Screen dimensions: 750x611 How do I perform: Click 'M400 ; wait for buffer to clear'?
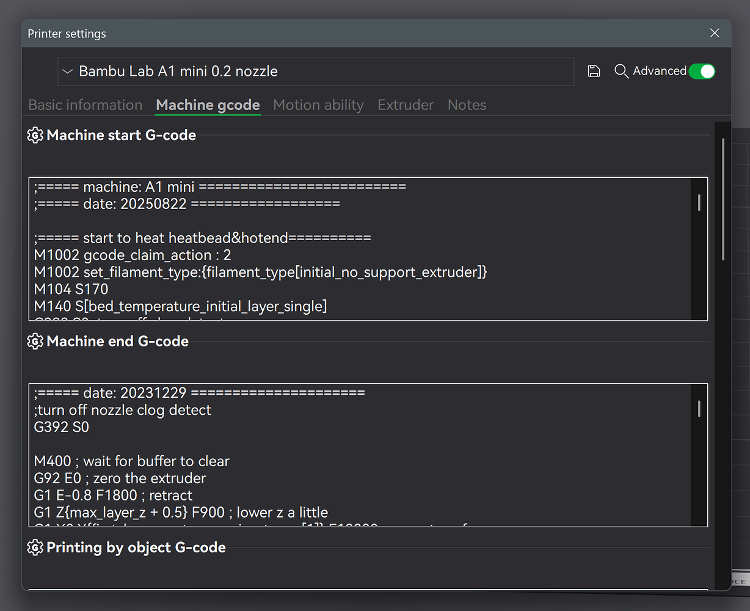(x=132, y=461)
